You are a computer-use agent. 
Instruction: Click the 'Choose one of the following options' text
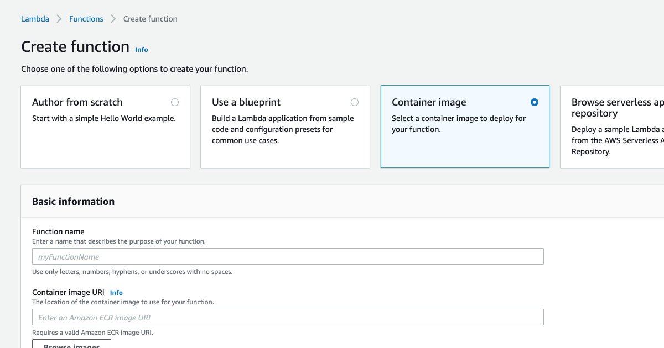tap(134, 70)
